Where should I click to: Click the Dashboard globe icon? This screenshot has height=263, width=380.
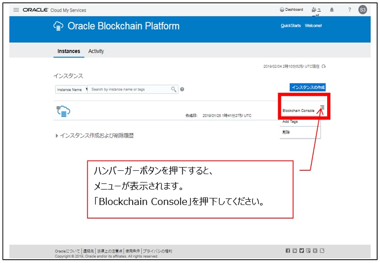(x=282, y=10)
